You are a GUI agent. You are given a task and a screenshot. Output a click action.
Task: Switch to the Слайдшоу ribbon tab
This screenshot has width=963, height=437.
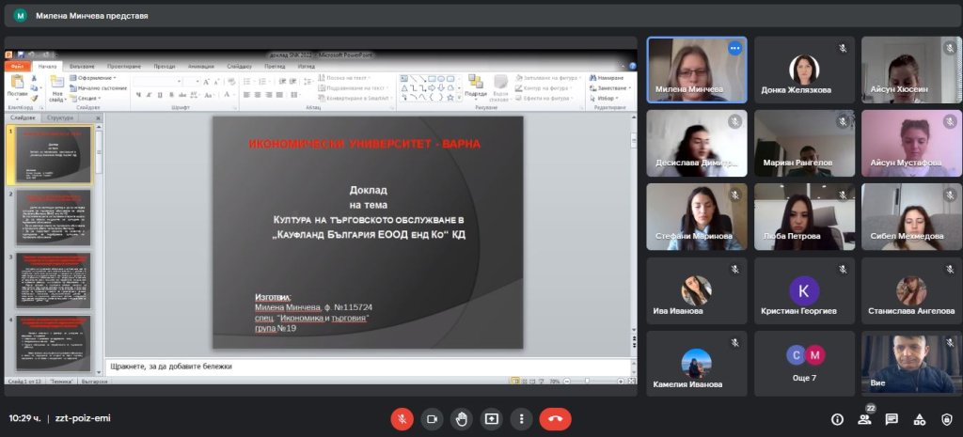239,67
